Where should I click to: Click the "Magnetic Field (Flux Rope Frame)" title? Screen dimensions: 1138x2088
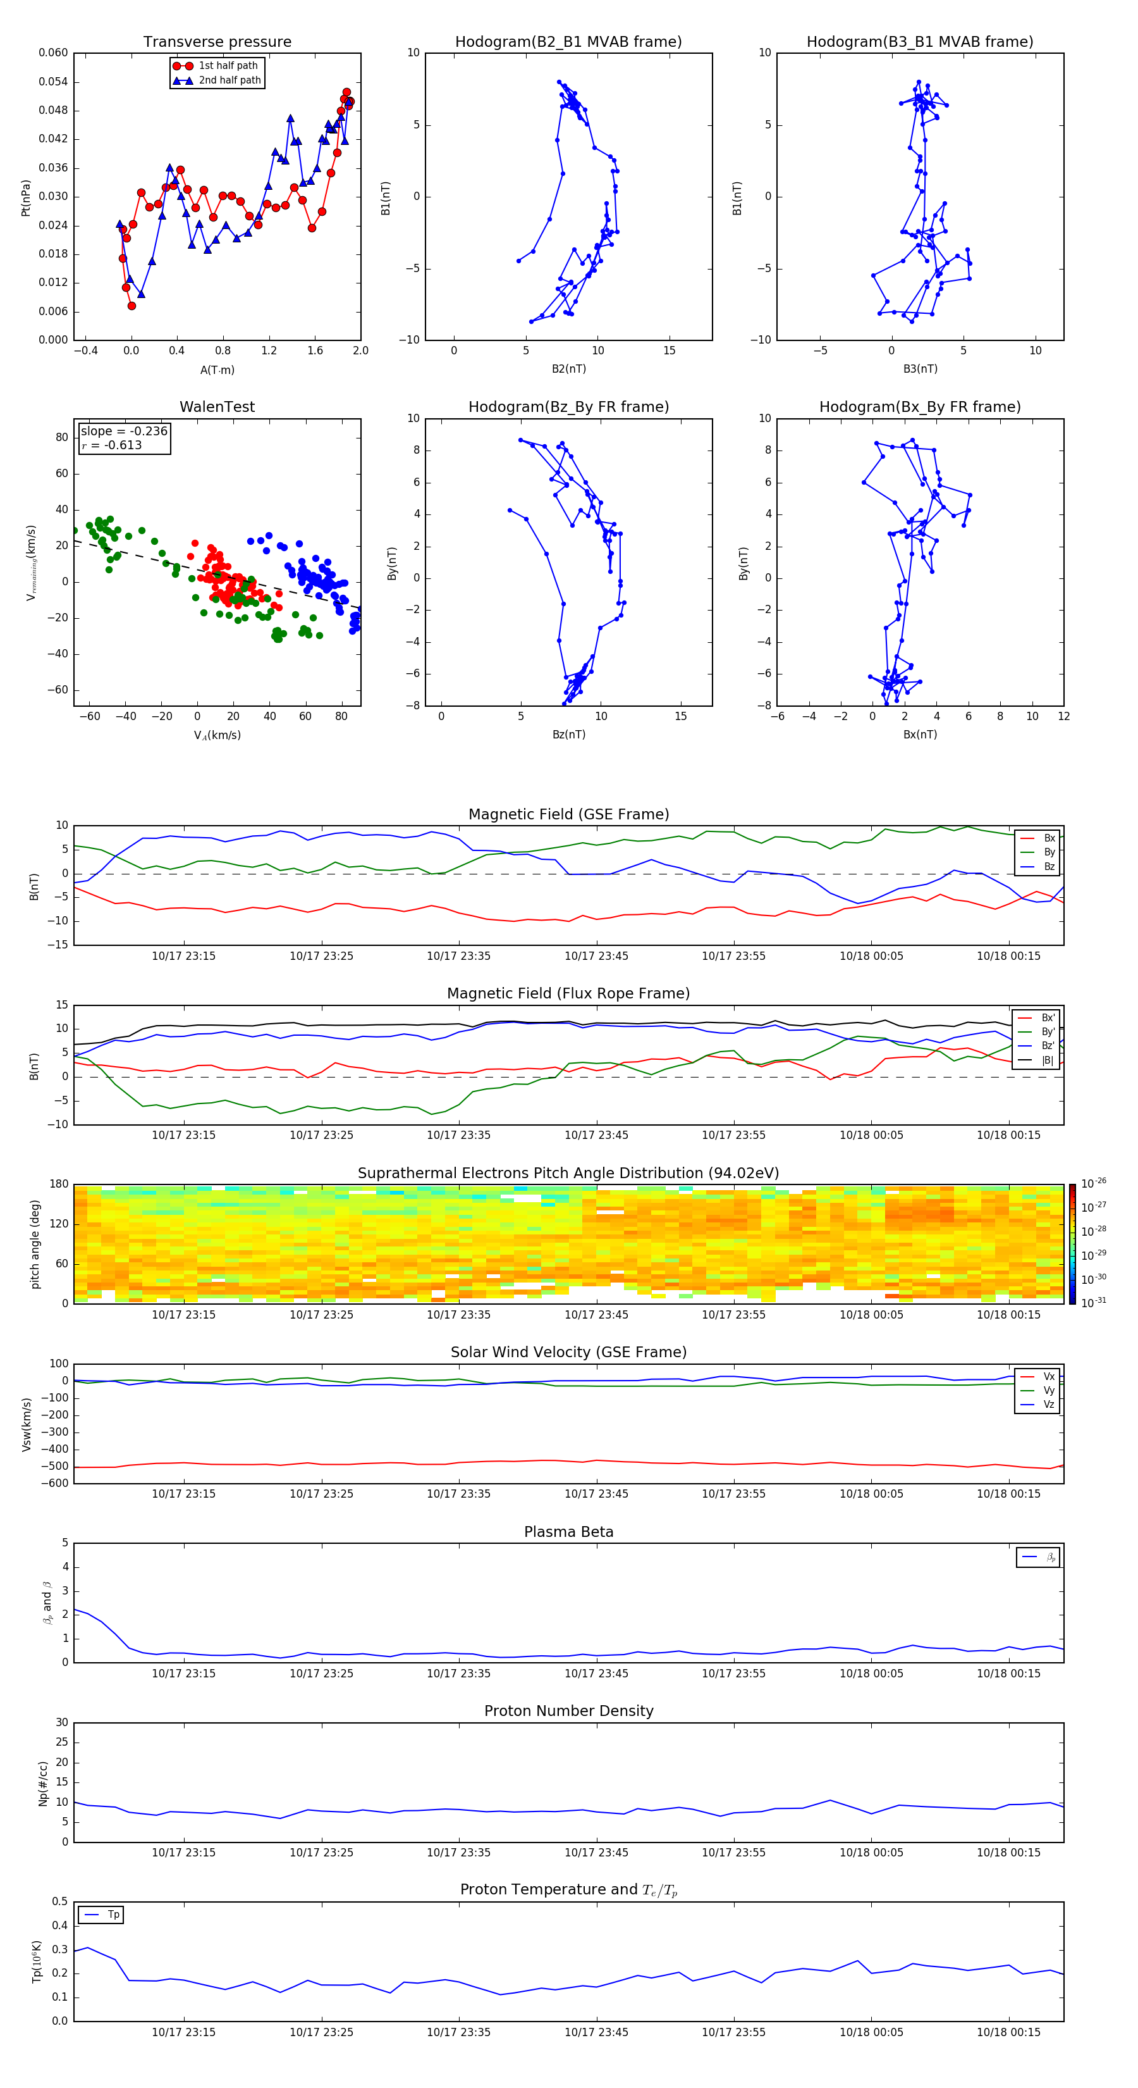[x=568, y=994]
